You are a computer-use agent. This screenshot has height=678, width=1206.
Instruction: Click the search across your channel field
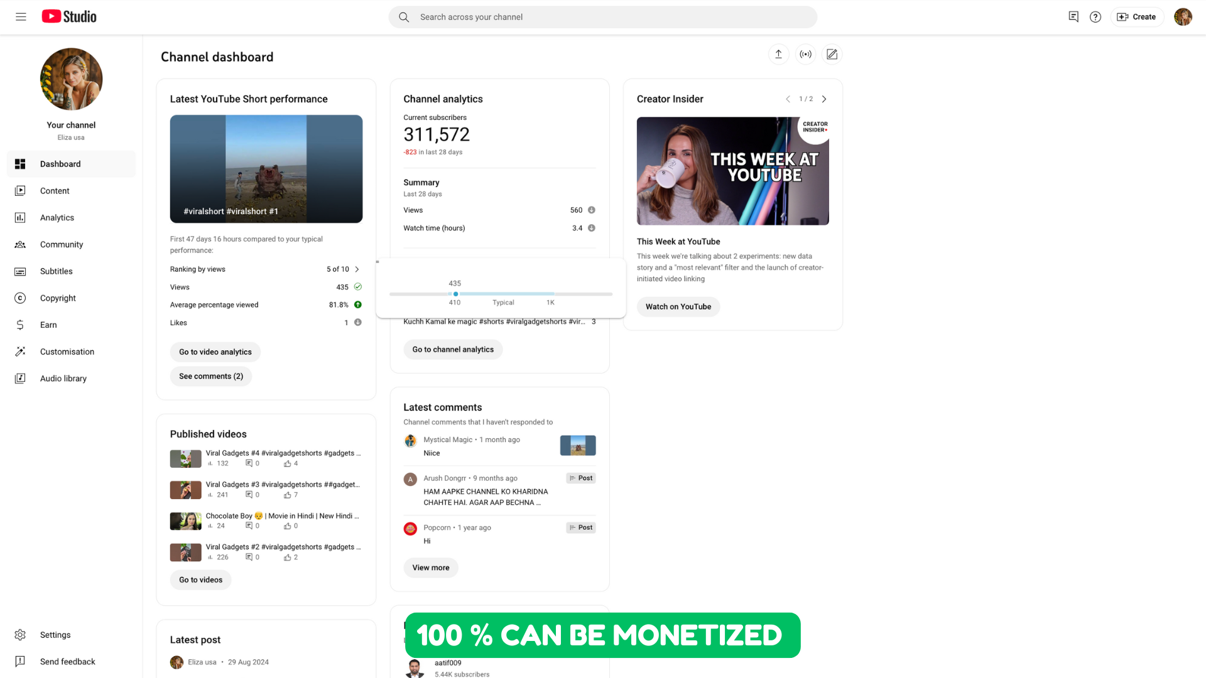tap(603, 17)
